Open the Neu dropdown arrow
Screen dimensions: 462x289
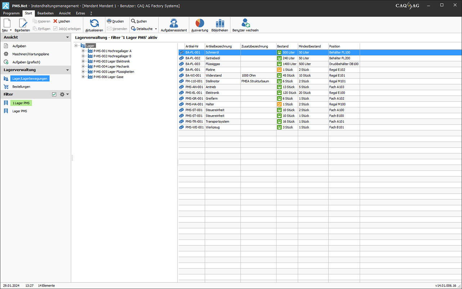[x=11, y=30]
